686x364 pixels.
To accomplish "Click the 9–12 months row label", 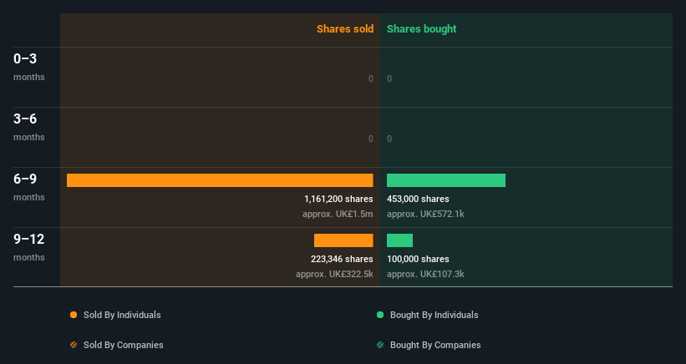I will pos(29,247).
